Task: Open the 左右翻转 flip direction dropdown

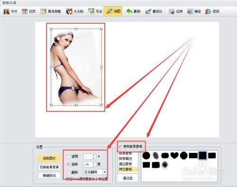Action: [x=105, y=172]
